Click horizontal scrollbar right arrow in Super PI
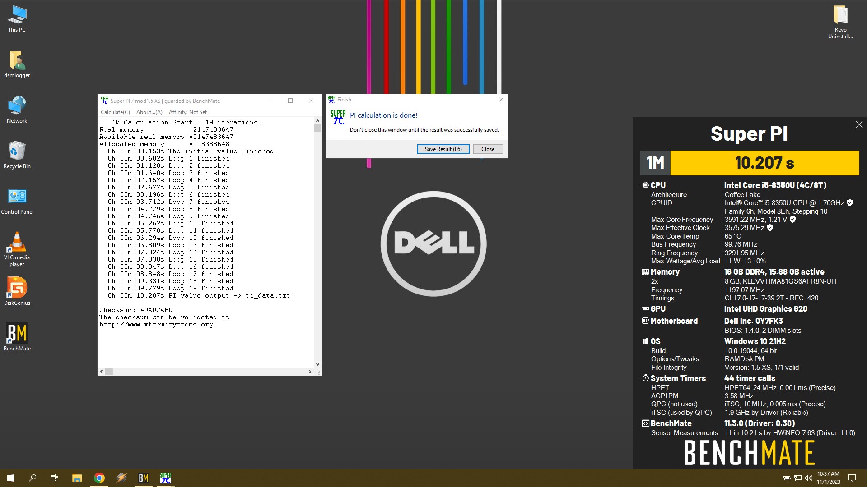 (310, 372)
